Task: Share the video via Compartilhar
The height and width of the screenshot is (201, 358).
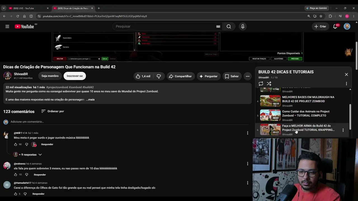Action: pos(181,76)
